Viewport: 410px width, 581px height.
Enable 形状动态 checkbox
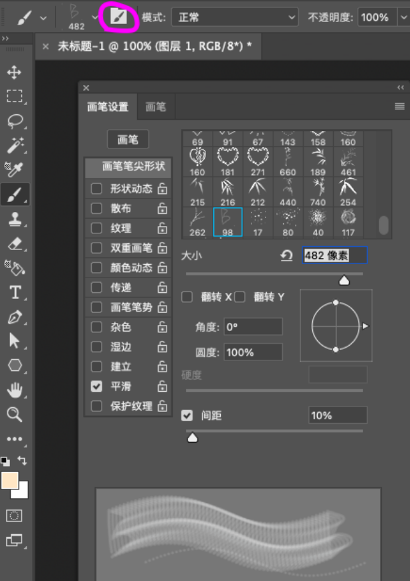click(96, 189)
